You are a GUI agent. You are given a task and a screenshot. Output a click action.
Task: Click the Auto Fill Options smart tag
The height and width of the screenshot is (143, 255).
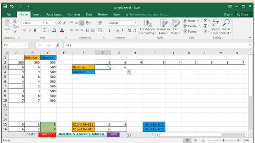click(129, 72)
